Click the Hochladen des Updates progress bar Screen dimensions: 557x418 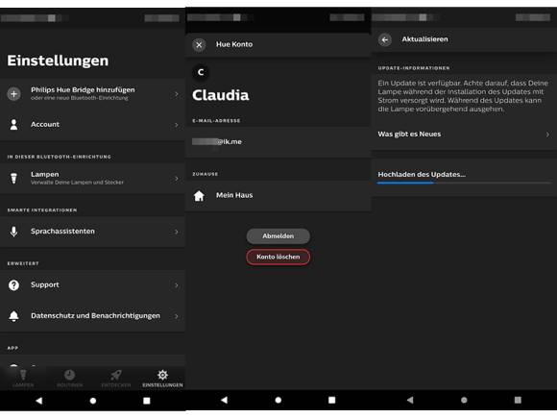click(x=464, y=183)
